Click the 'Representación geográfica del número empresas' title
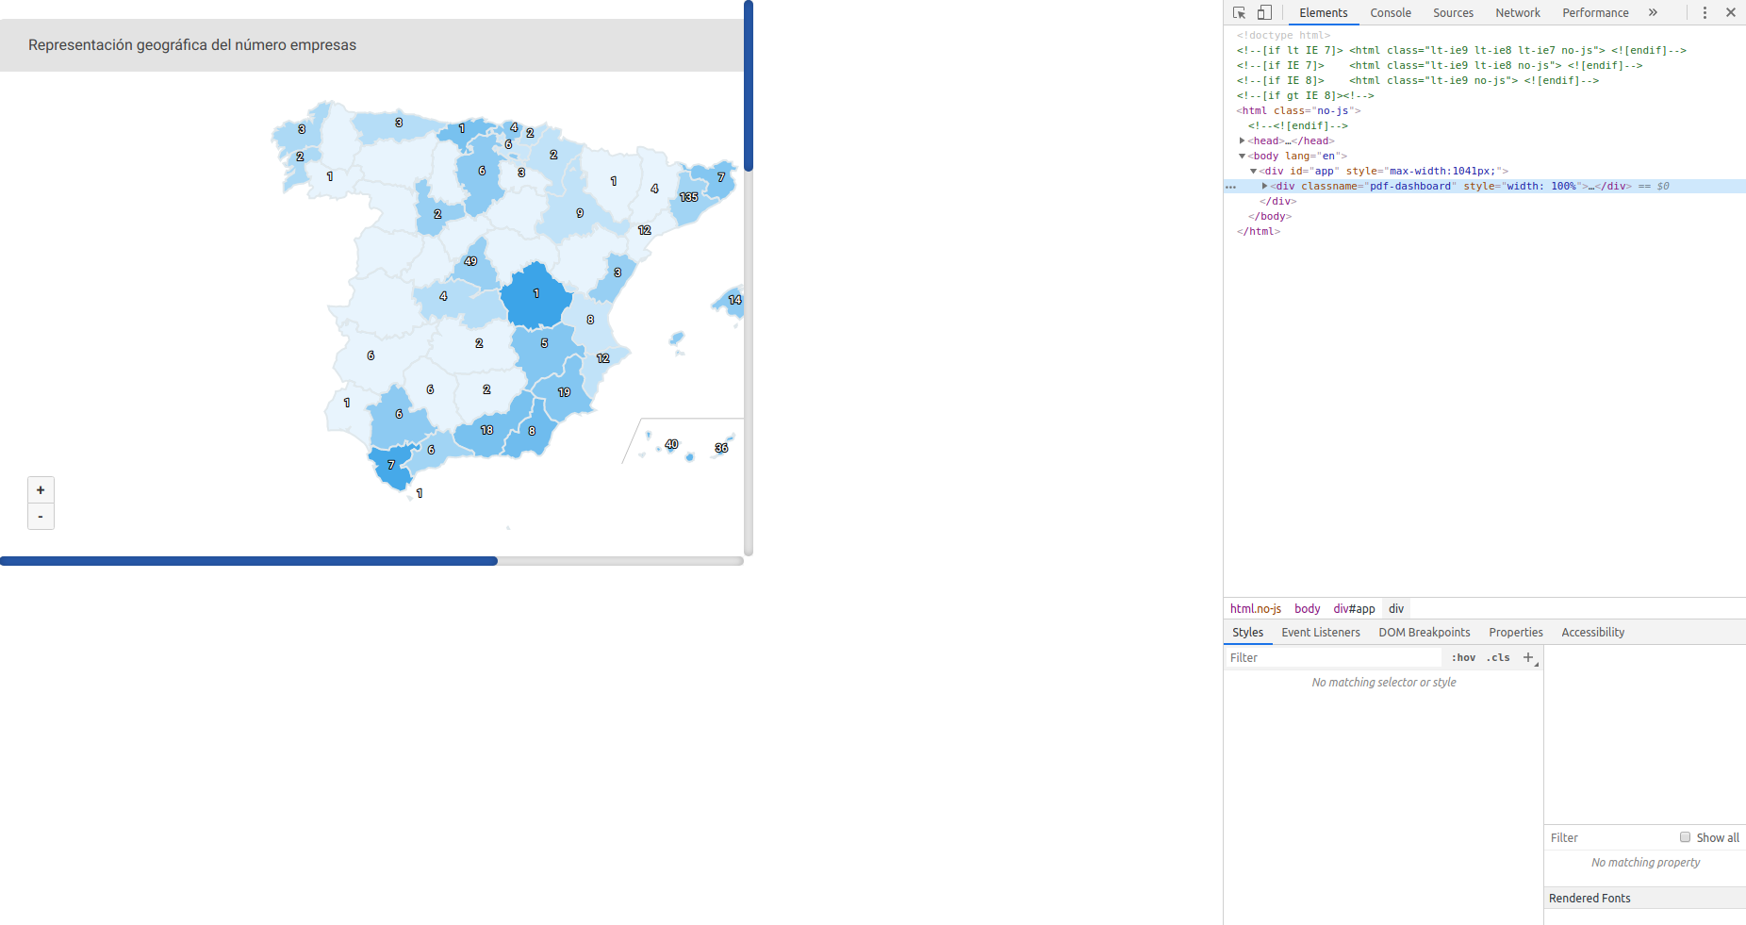1746x925 pixels. pyautogui.click(x=192, y=45)
